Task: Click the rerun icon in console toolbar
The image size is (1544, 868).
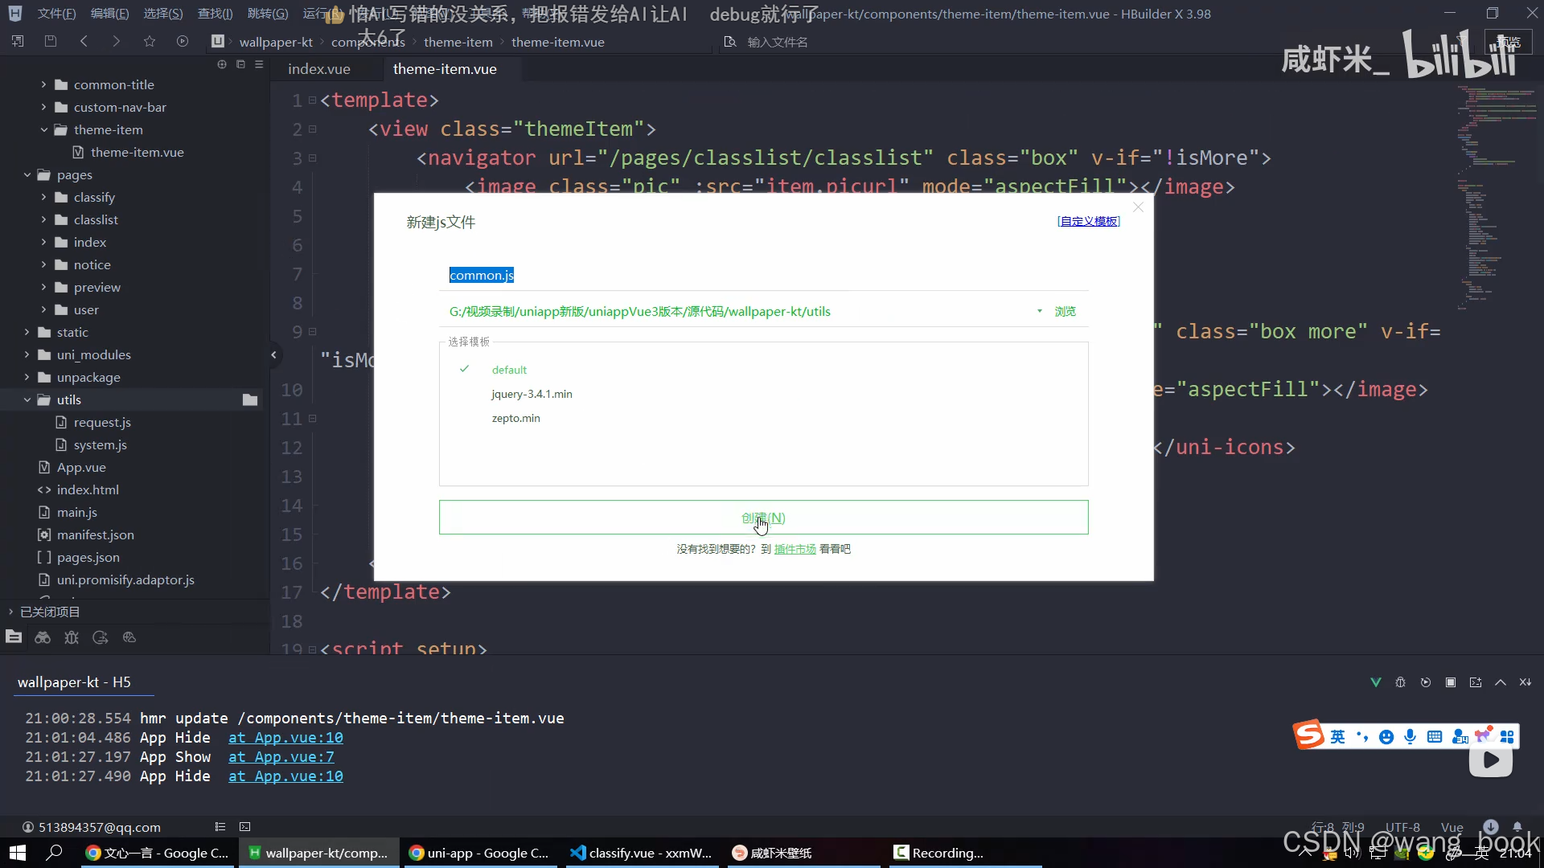Action: click(1426, 682)
